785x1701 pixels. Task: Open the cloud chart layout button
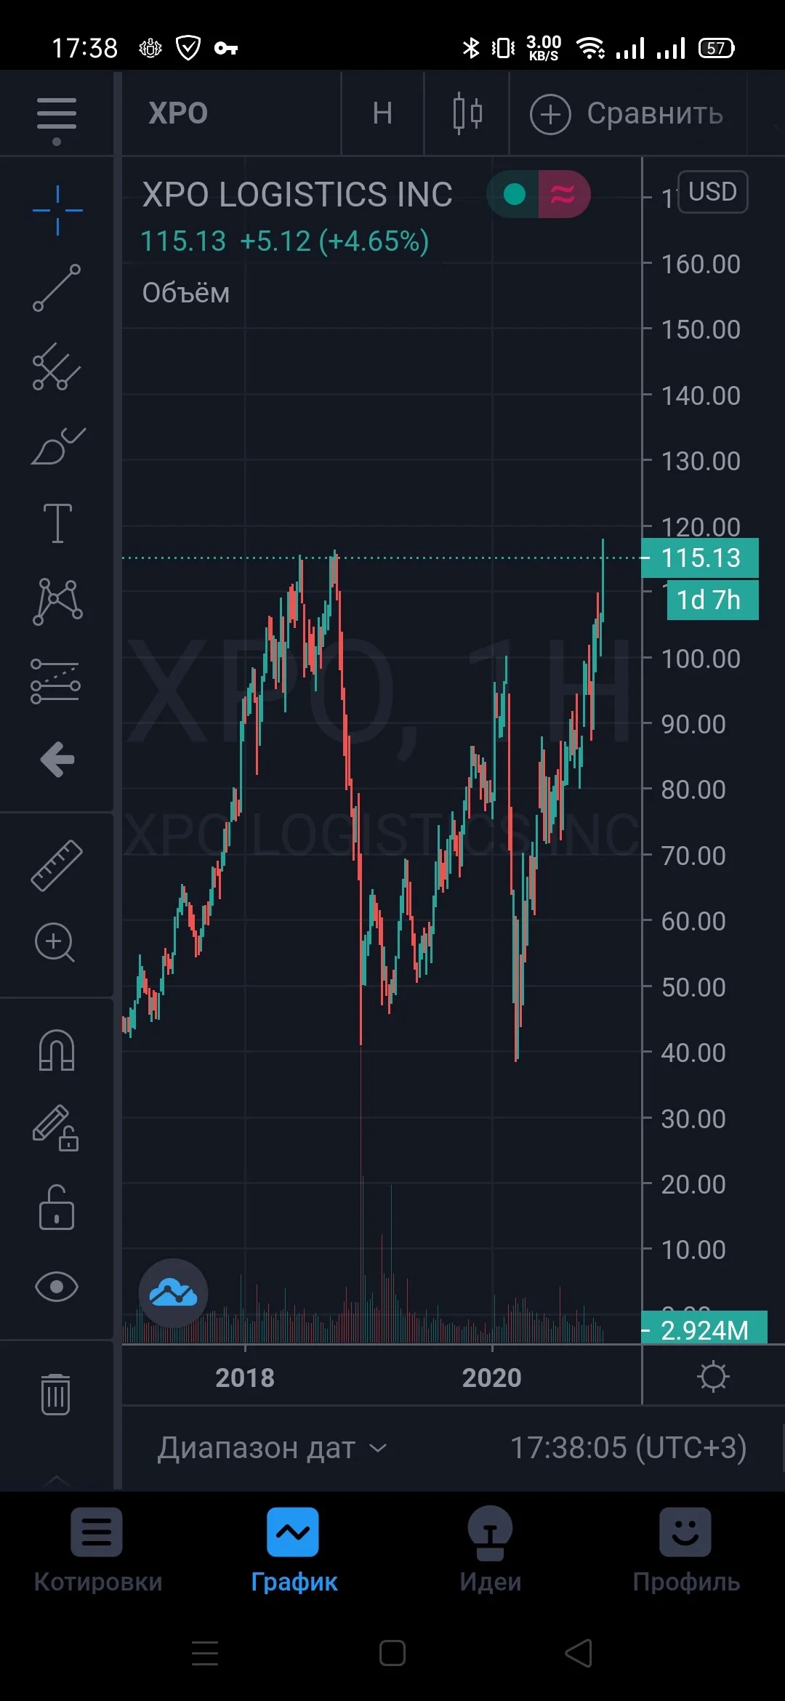(173, 1293)
